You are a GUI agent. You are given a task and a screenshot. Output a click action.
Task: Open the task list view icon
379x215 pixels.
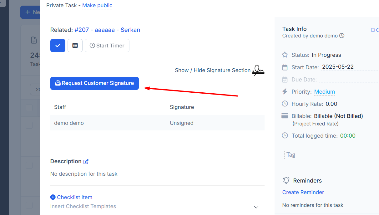tap(75, 46)
